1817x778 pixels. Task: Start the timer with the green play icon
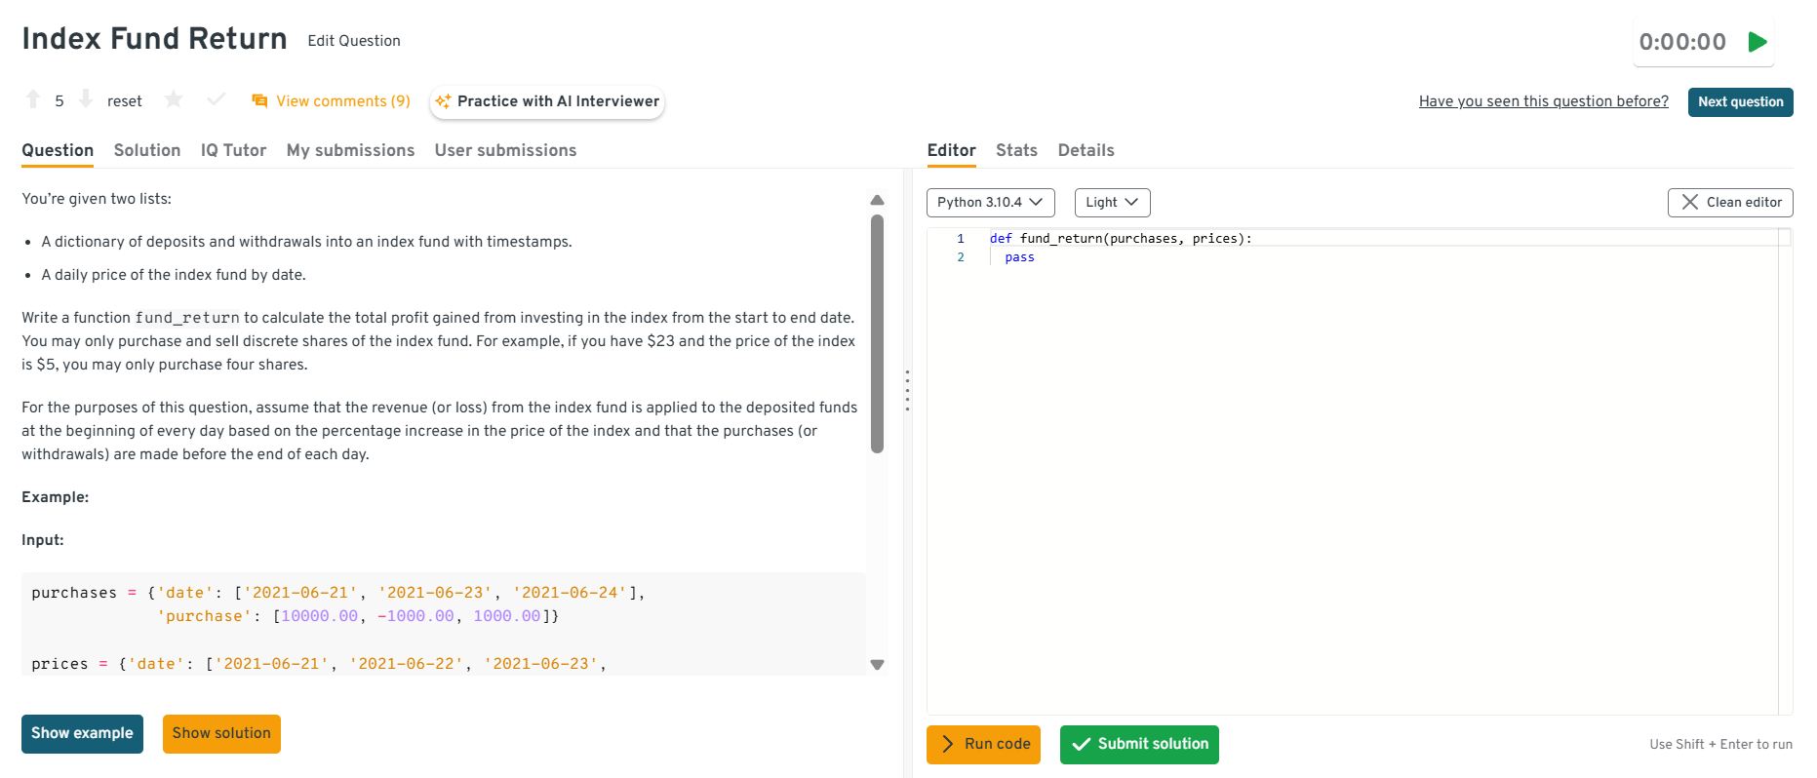tap(1758, 42)
